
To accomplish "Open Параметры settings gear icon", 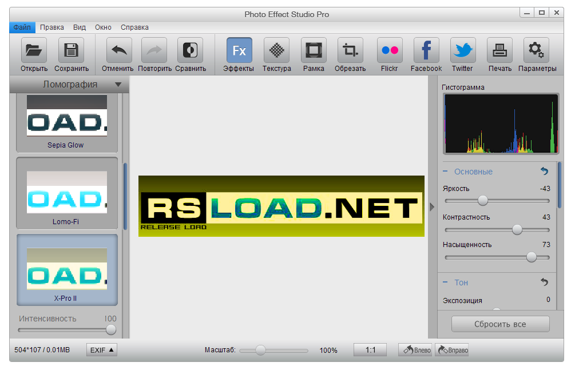I will [537, 50].
